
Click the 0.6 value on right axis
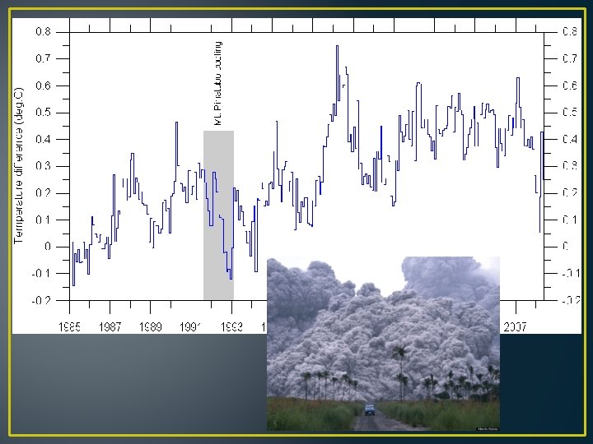click(x=570, y=86)
